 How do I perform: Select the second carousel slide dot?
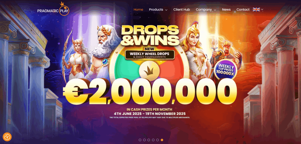(144, 140)
